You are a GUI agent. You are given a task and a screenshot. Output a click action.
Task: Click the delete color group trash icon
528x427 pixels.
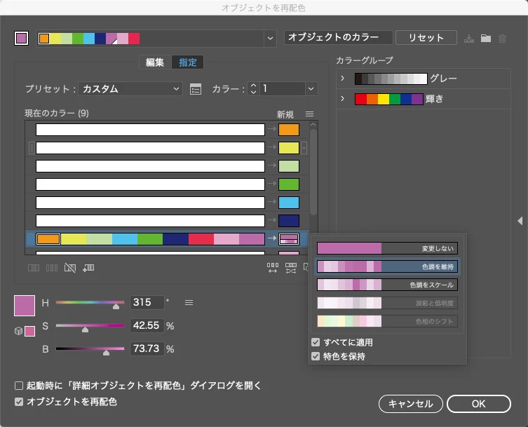pos(503,39)
